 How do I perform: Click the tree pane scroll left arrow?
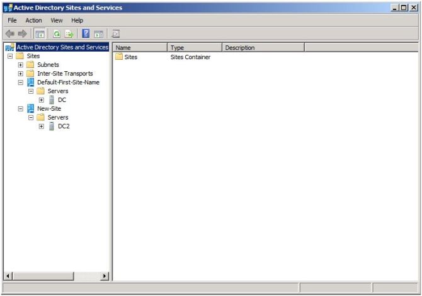[8, 276]
